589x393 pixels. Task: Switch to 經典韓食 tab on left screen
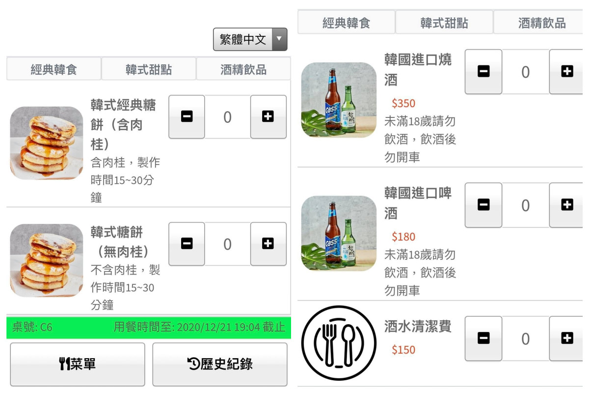pos(54,69)
